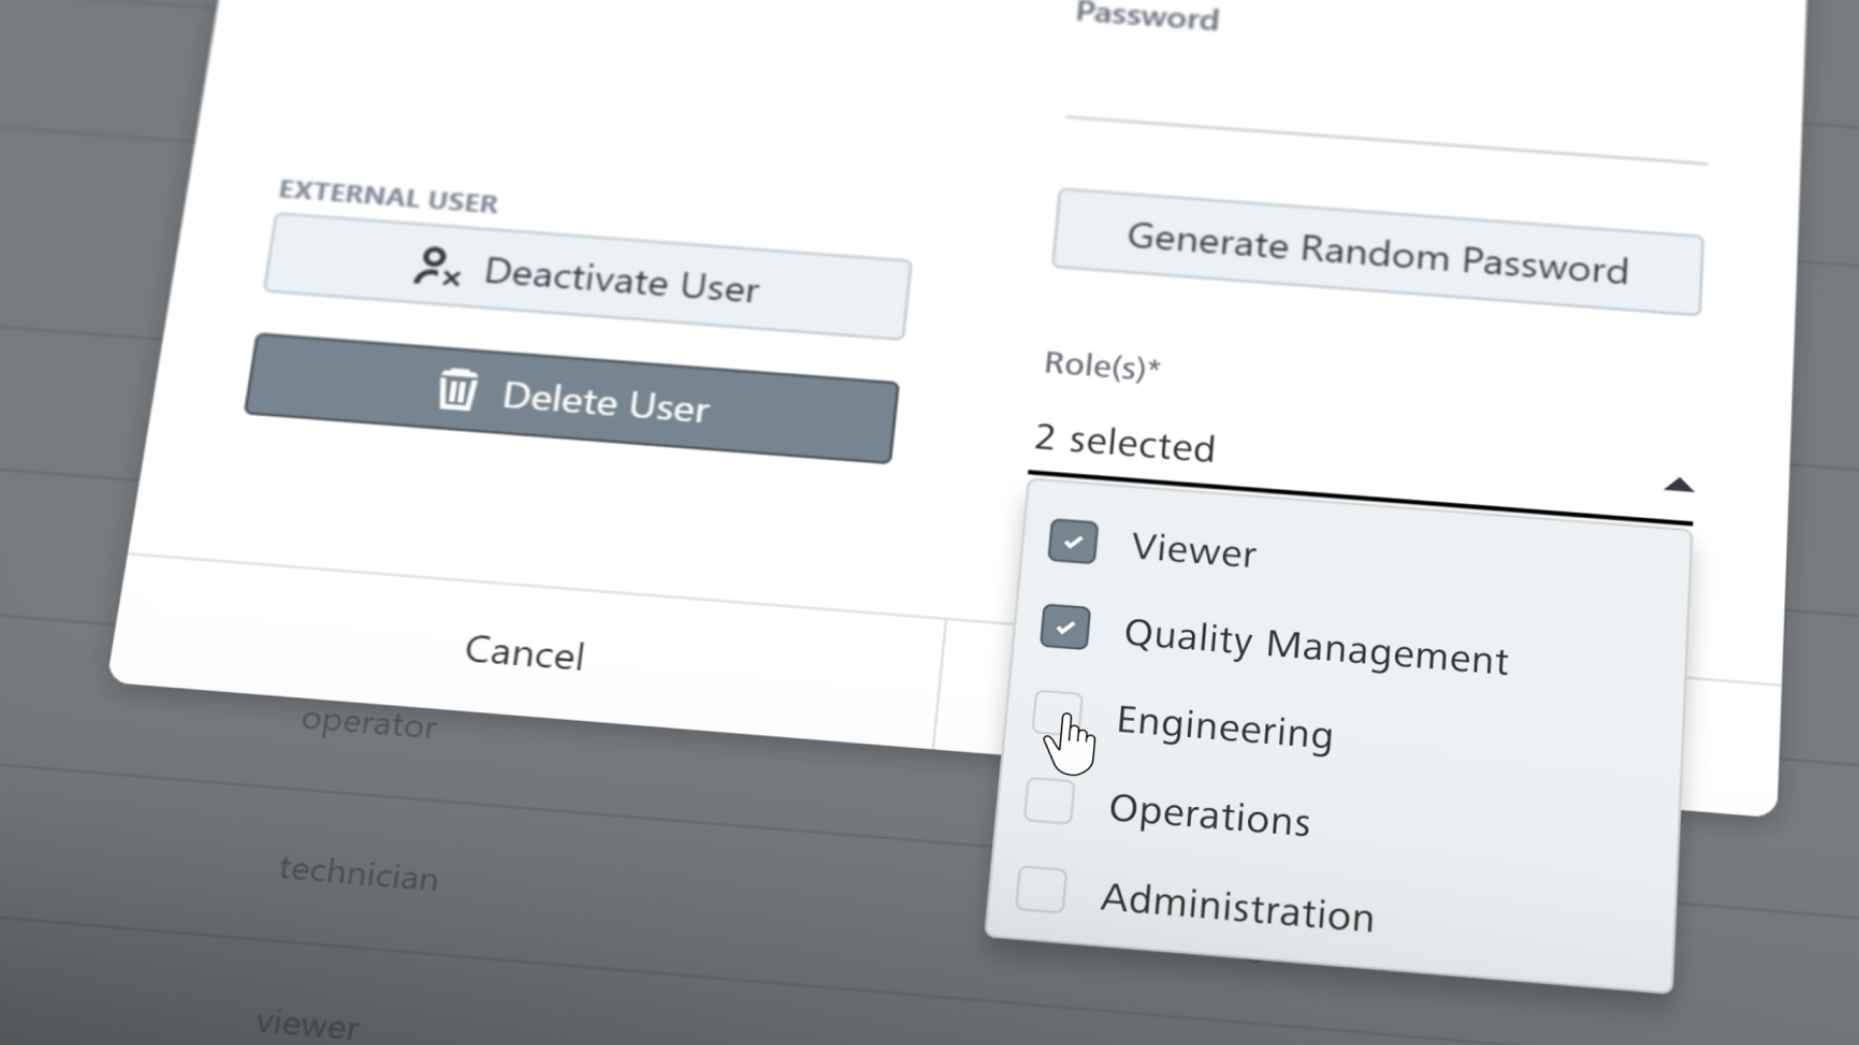Enable the Engineering role checkbox
1859x1045 pixels.
[1056, 713]
